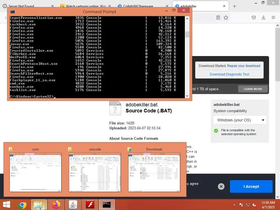The image size is (280, 210).
Task: Select the com folder window thumbnail
Action: pyautogui.click(x=36, y=172)
